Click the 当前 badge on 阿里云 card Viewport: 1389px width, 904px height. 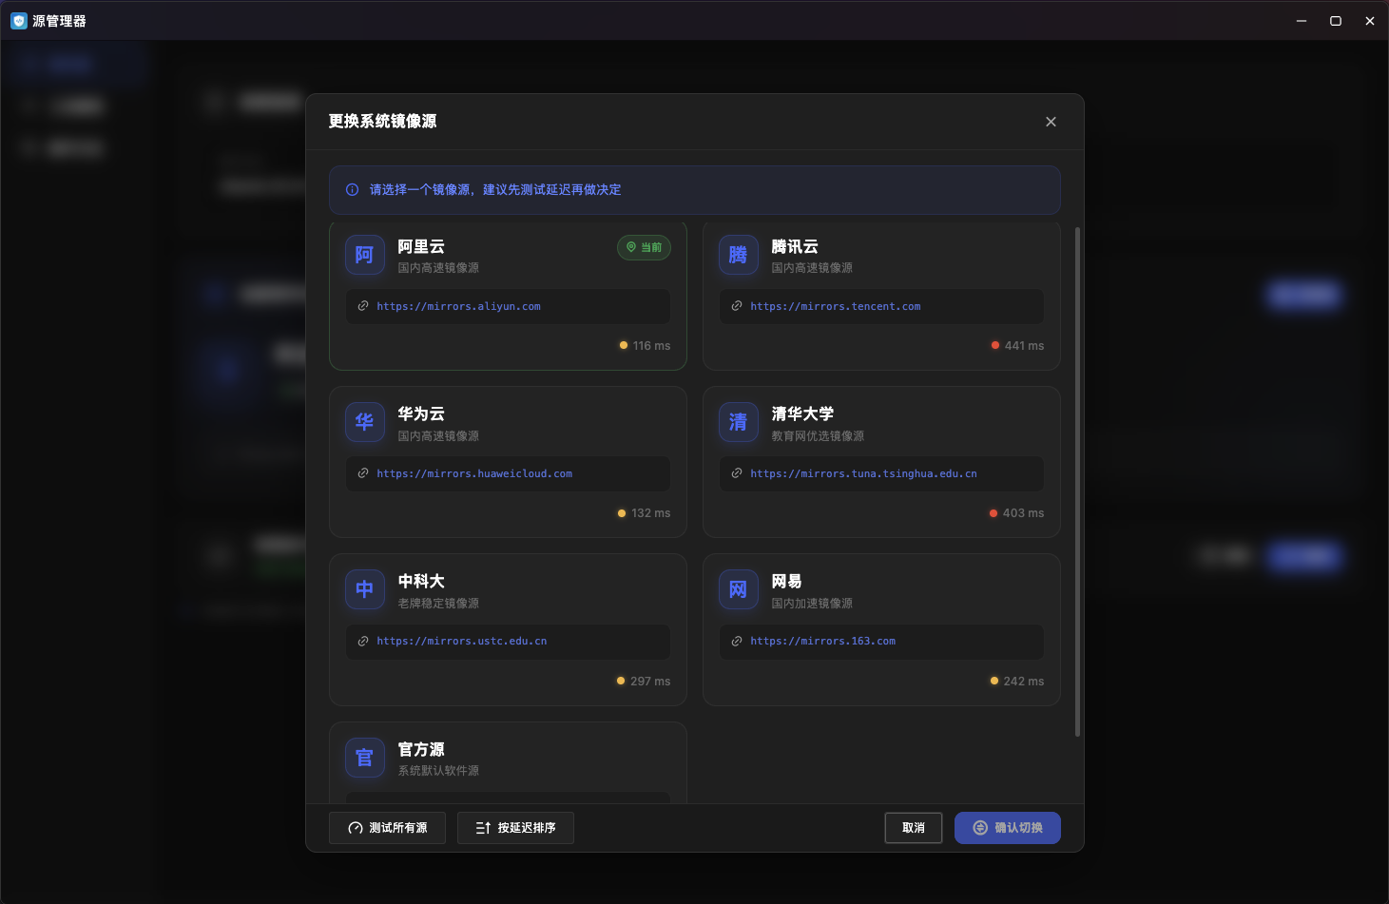click(645, 247)
